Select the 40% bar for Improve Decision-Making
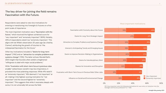 pyautogui.click(x=117, y=54)
